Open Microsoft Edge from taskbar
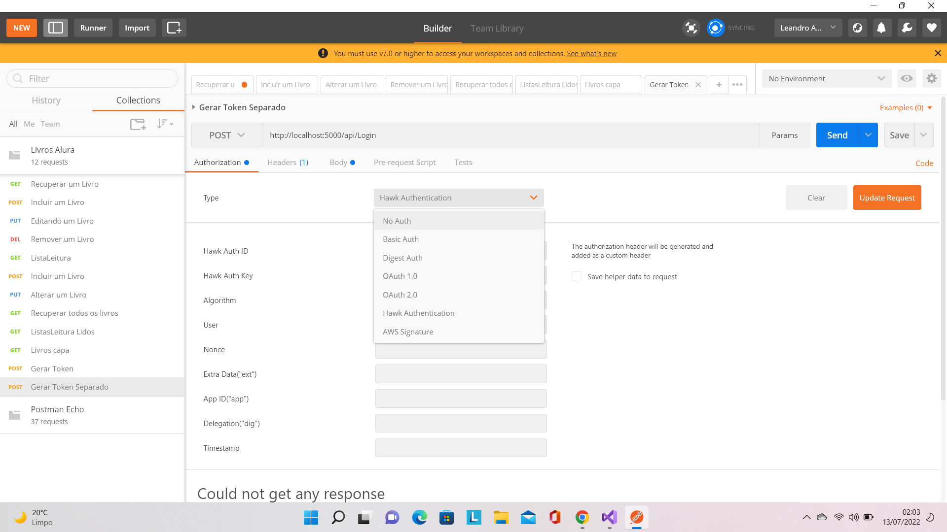947x532 pixels. (419, 518)
